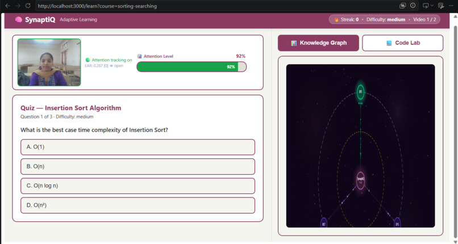Open the developer tools wrench icon
Viewport: 458px width, 244px height.
tap(441, 6)
